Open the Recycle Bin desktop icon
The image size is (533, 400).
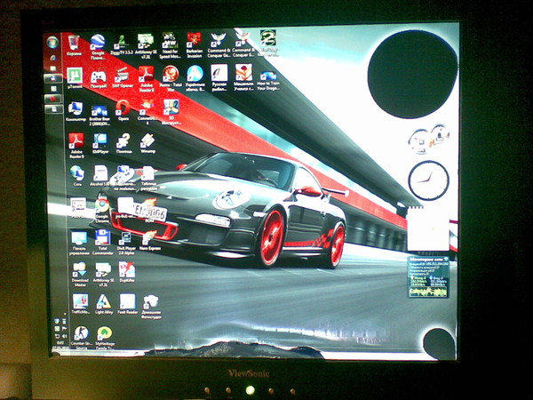(x=74, y=43)
